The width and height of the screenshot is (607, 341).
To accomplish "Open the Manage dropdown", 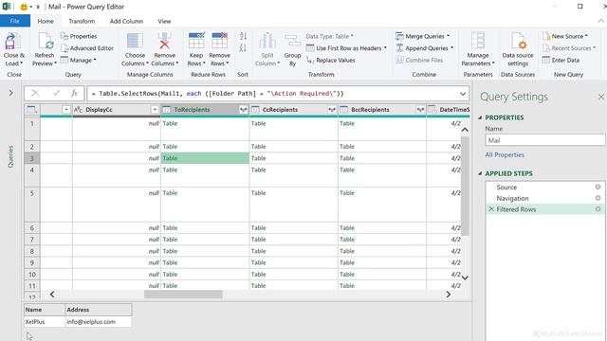I will pos(79,61).
